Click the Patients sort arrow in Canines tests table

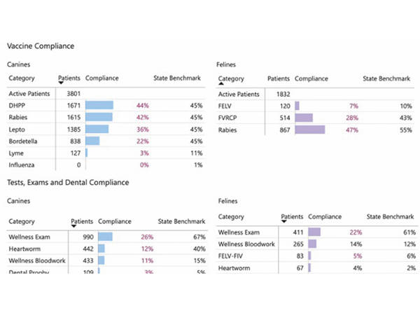pos(74,225)
